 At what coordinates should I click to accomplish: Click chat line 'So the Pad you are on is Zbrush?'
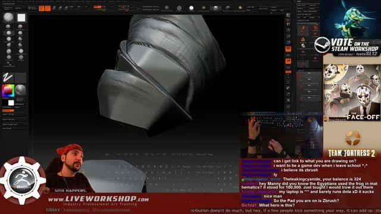click(x=306, y=201)
